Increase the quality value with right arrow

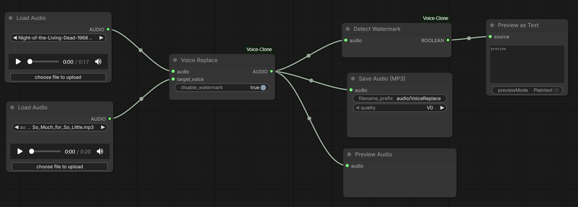click(442, 108)
